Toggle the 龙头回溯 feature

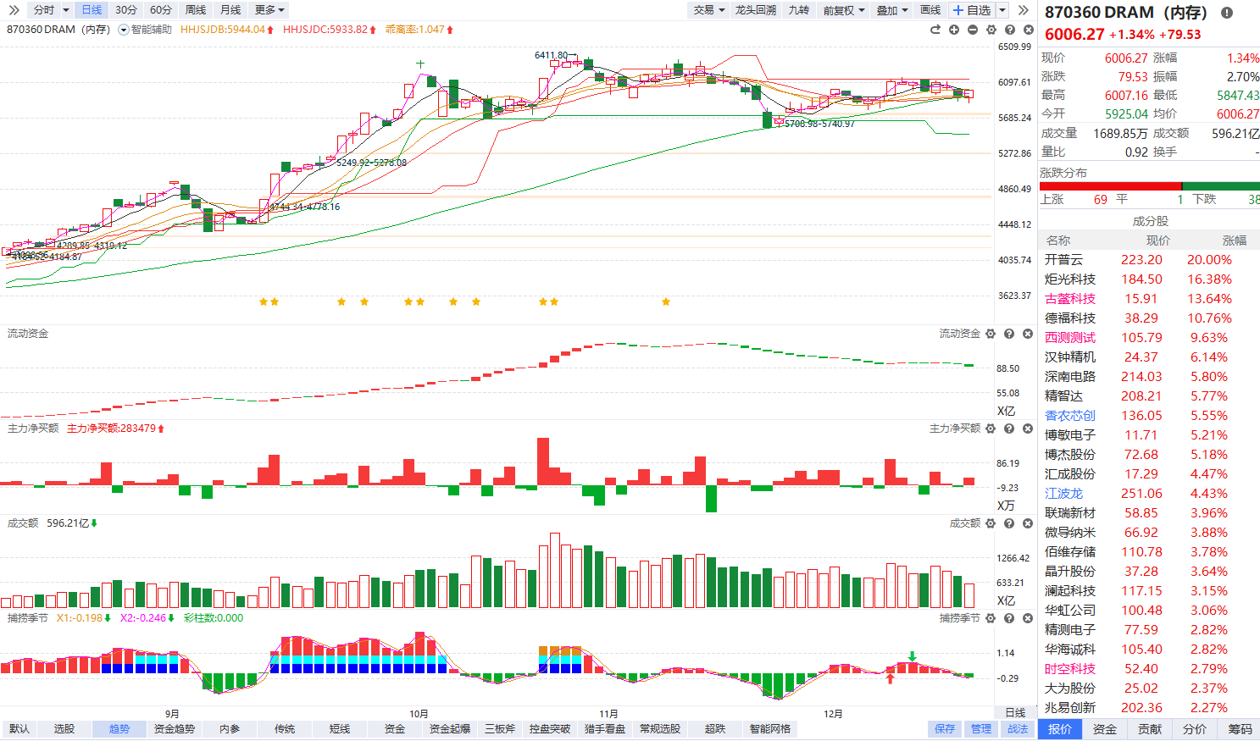coord(756,10)
